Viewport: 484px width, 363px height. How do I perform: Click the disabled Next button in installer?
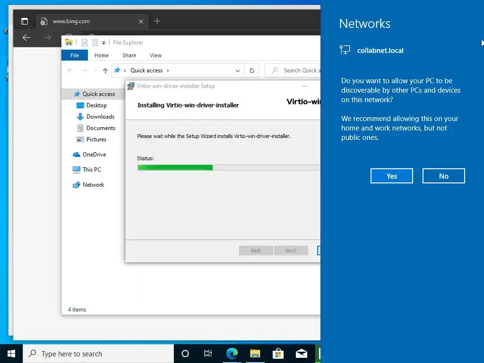tap(291, 251)
